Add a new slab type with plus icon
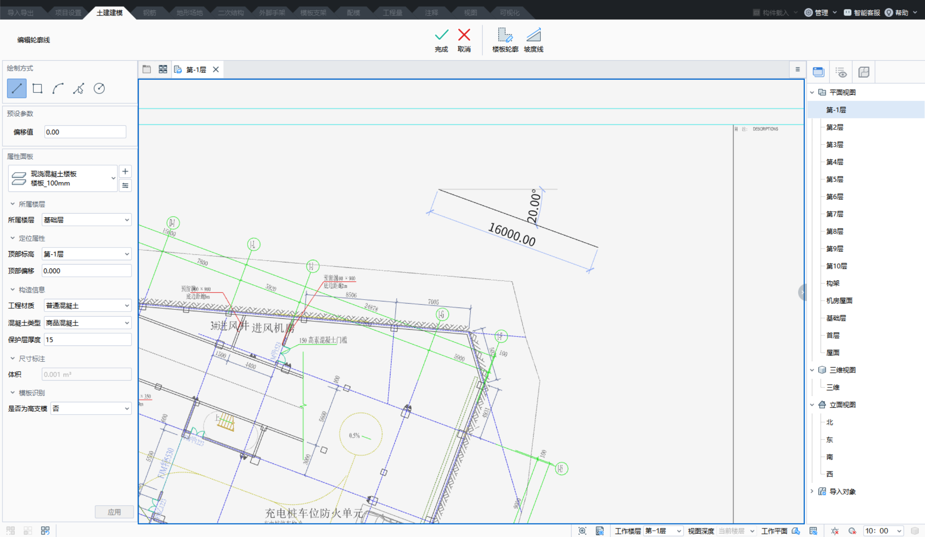Viewport: 925px width, 537px height. (x=125, y=171)
